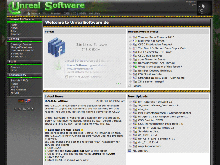220x165 pixels.
Task: Click the arrow icon beside Xfire server image
Action: pos(130,81)
